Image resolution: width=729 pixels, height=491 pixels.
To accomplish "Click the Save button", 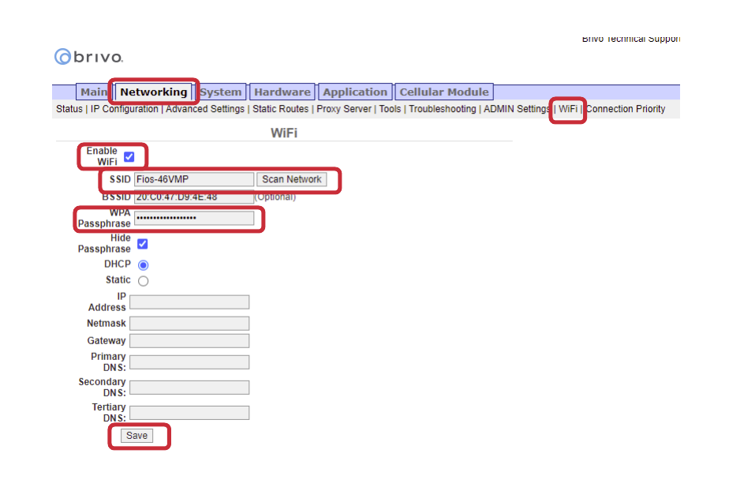I will 136,436.
